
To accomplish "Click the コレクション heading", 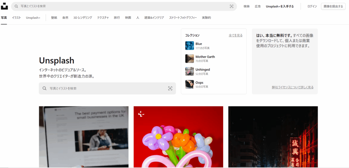I will point(192,35).
